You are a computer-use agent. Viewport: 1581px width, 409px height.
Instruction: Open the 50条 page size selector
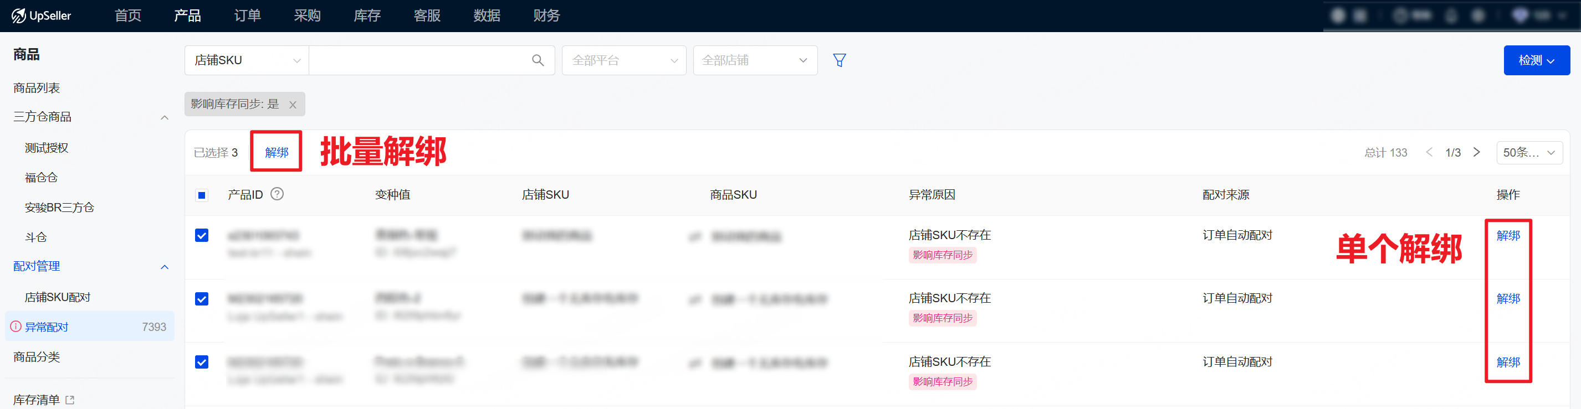click(1528, 152)
